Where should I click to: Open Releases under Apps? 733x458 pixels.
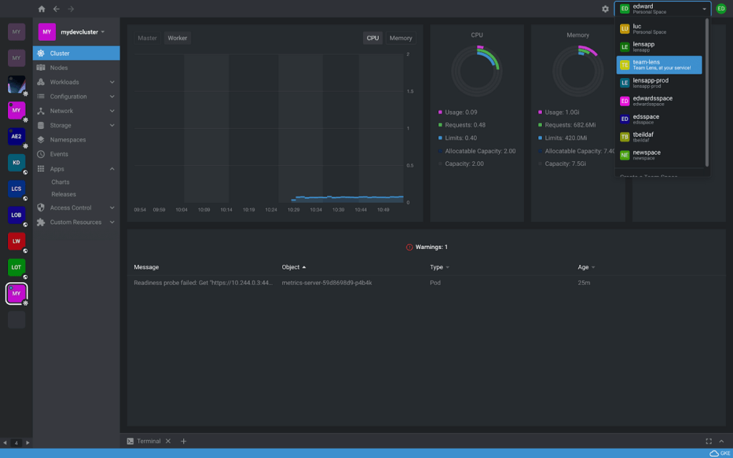tap(64, 195)
